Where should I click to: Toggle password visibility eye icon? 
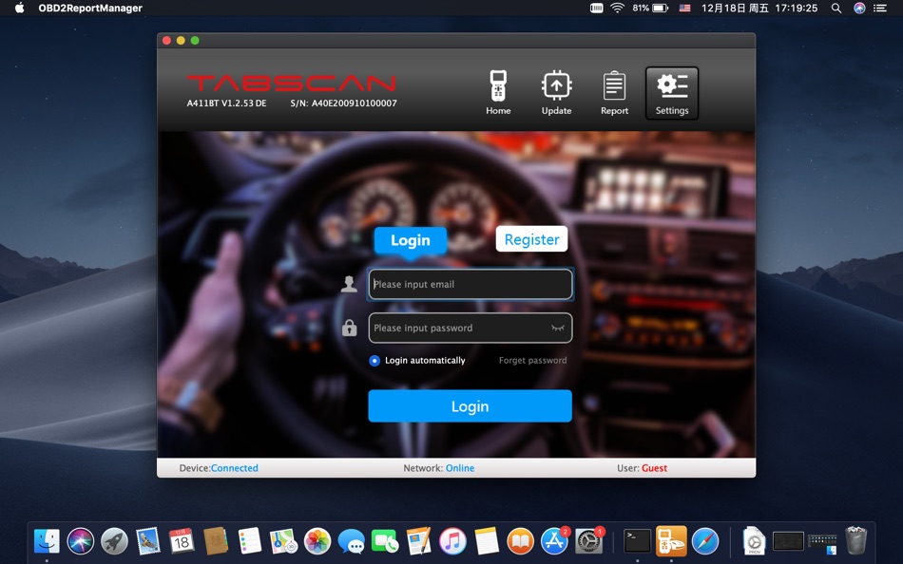[x=557, y=328]
